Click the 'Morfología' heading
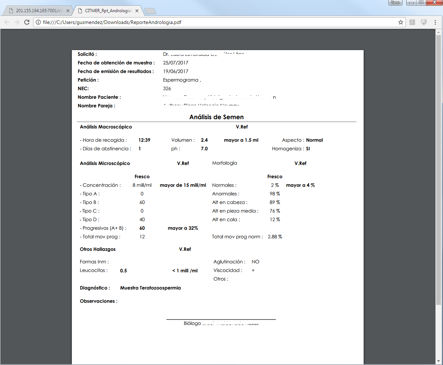 tap(225, 163)
